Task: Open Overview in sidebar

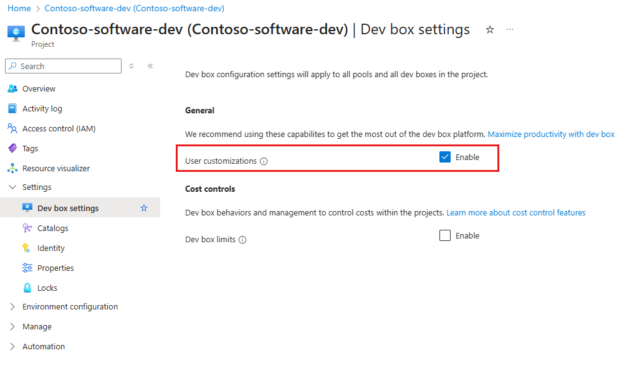Action: tap(39, 88)
